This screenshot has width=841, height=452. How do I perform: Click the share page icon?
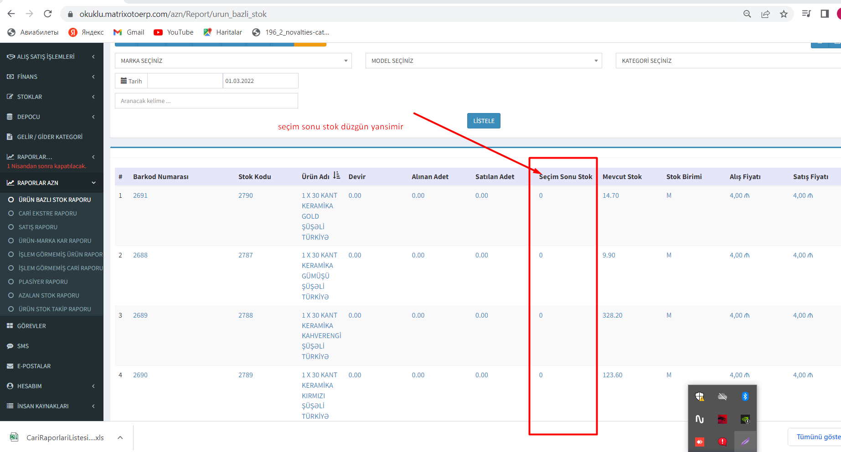point(765,14)
